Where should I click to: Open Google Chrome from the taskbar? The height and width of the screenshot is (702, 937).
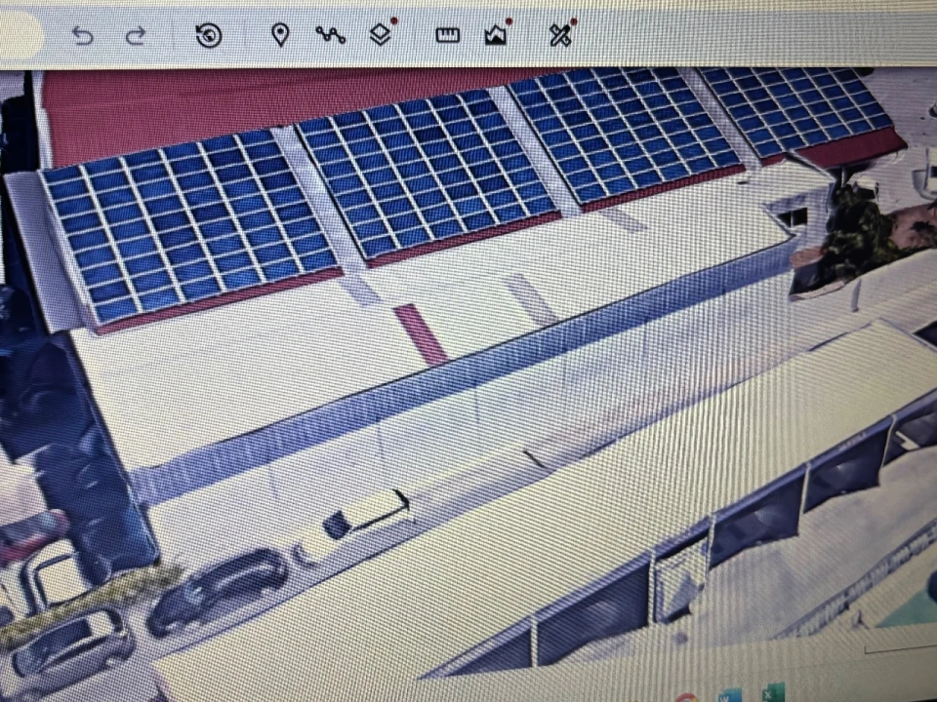pos(686,696)
